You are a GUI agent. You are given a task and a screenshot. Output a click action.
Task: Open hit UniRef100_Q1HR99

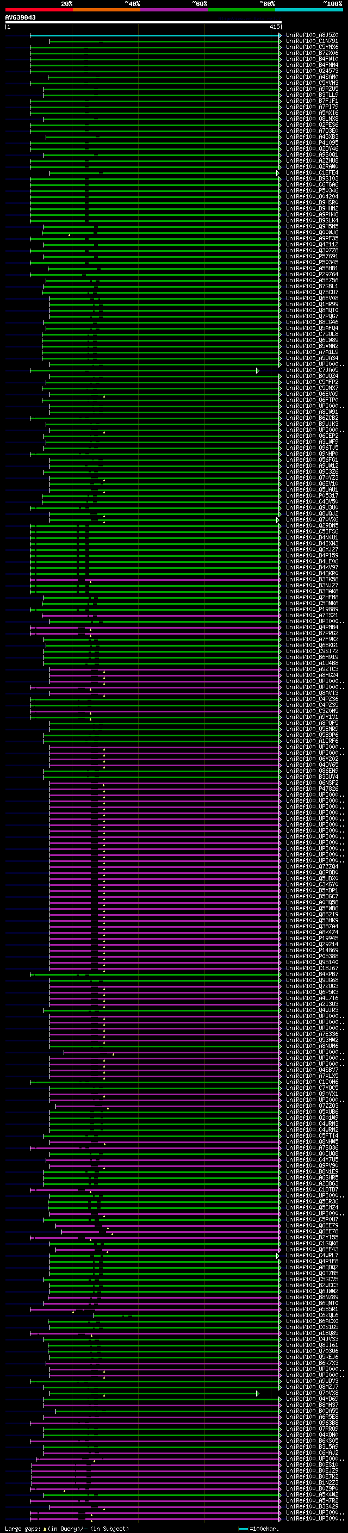(x=312, y=304)
